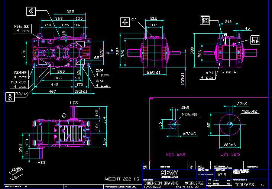
Task: Click the 'DIMENSION DRAWING' title text
Action: click(x=161, y=183)
